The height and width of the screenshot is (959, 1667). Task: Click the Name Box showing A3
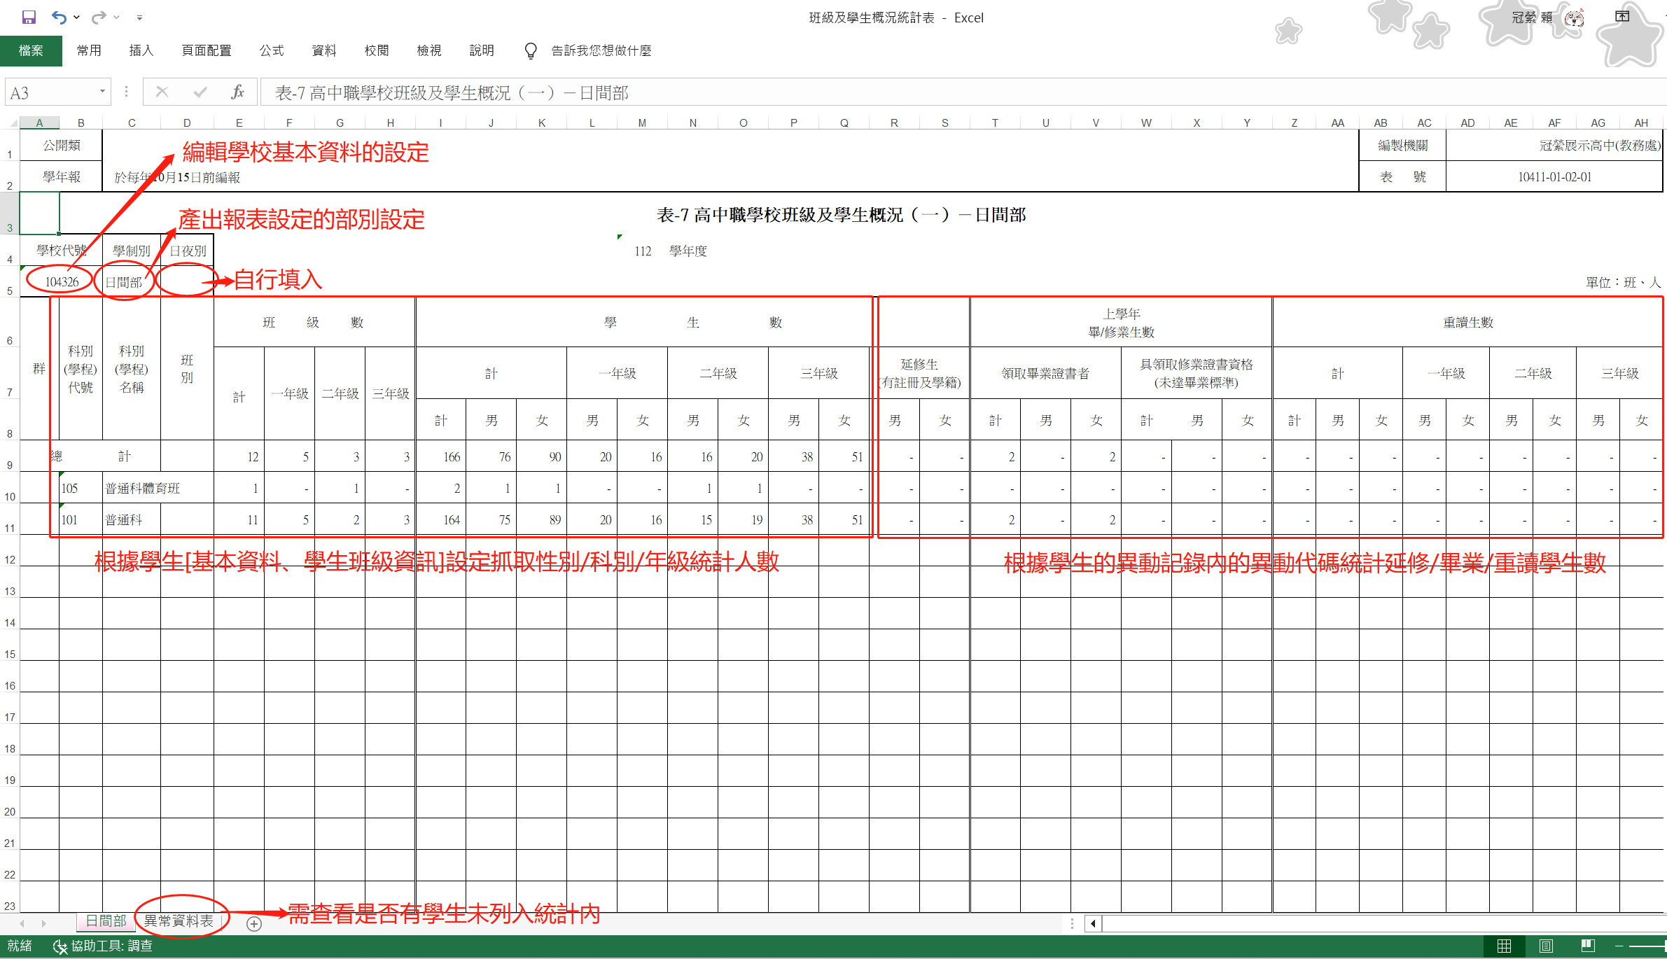[x=50, y=93]
